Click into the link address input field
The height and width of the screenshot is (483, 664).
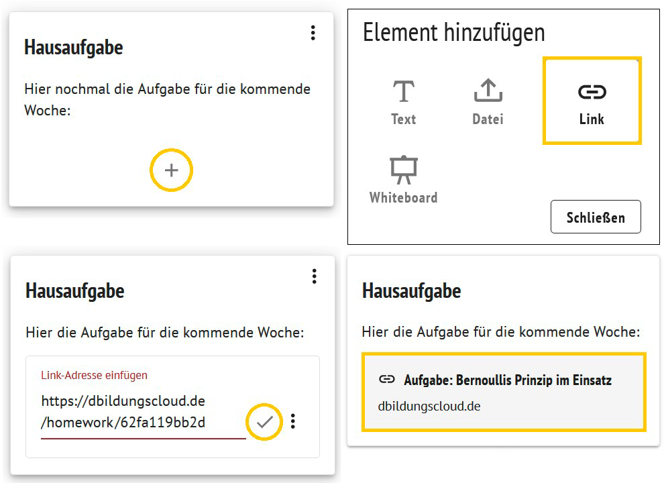[134, 411]
